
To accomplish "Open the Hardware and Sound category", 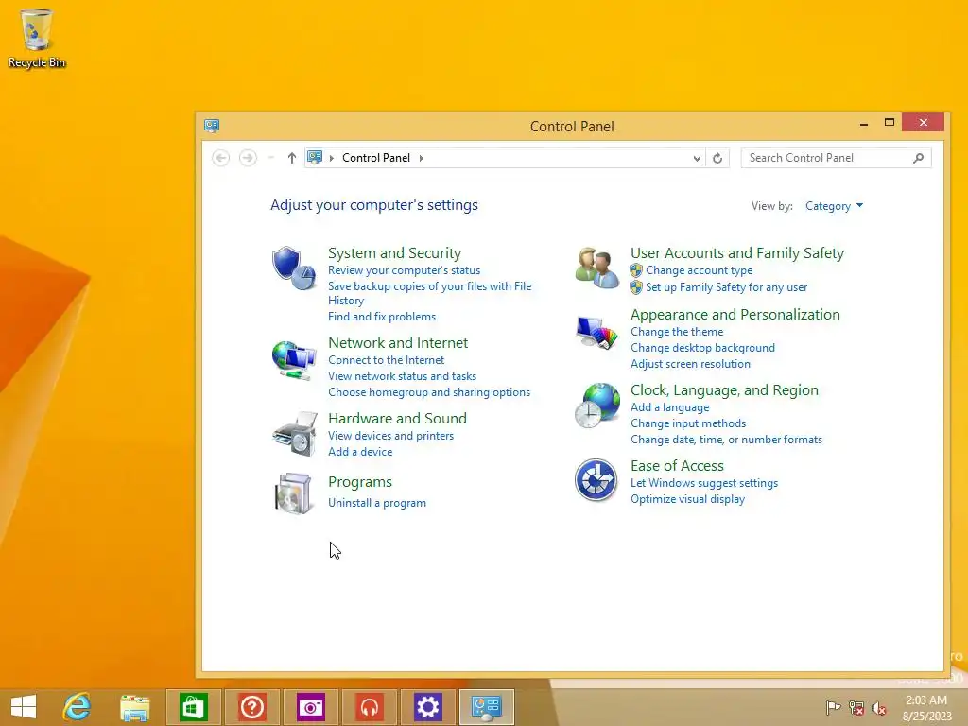I will click(x=397, y=419).
